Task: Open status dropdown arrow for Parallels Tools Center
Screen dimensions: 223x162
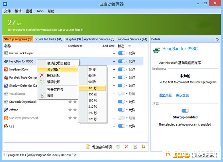Action: coord(127,78)
